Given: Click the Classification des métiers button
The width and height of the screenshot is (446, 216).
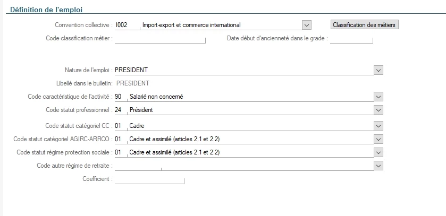Looking at the screenshot, I should [x=364, y=25].
